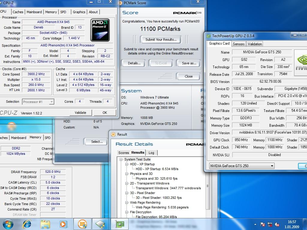This screenshot has width=307, height=230.
Task: Open Scores tab in Result Details
Action: pyautogui.click(x=124, y=153)
